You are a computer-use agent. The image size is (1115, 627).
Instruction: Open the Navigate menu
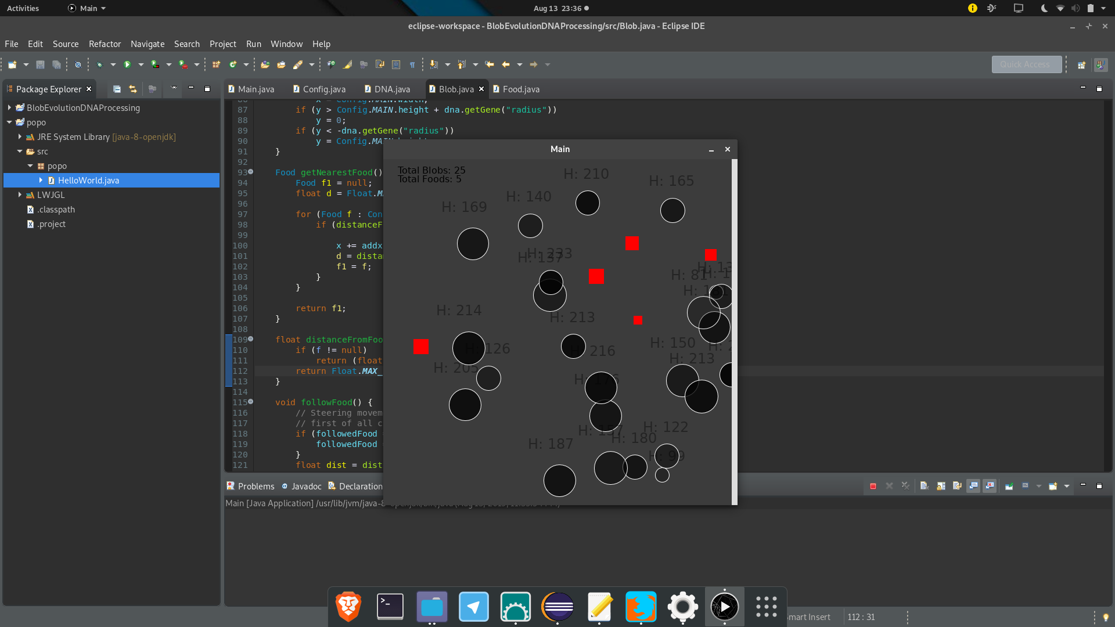(148, 44)
